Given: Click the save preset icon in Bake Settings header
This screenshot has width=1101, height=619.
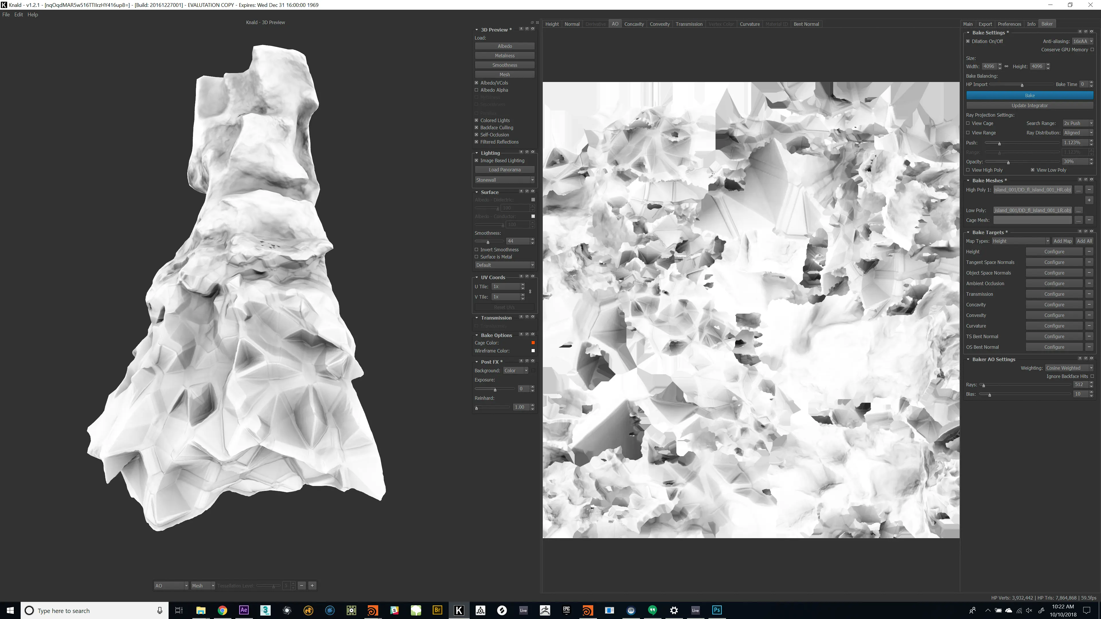Looking at the screenshot, I should (x=1079, y=32).
